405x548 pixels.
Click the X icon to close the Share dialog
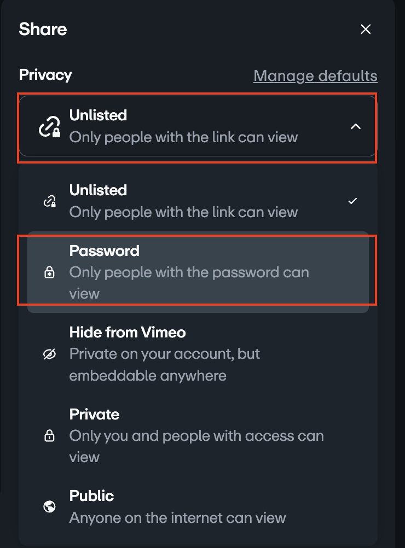(x=366, y=29)
